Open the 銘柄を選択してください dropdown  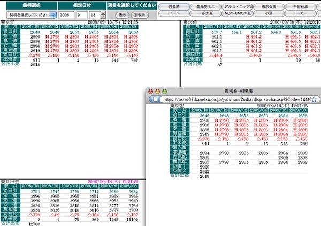(32, 15)
